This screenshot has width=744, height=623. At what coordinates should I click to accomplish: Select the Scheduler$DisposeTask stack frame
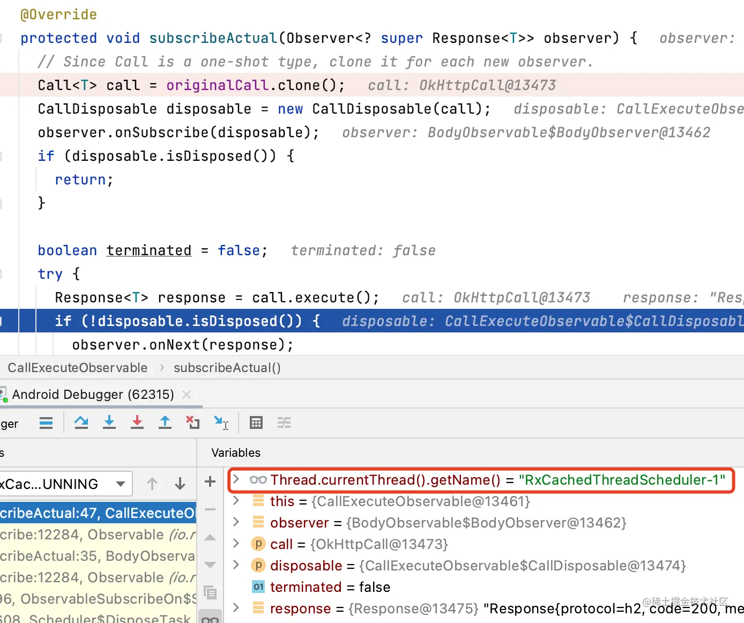(98, 618)
